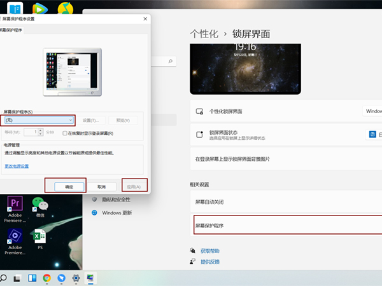Click the lock screen preview image
The image size is (382, 286).
[245, 69]
